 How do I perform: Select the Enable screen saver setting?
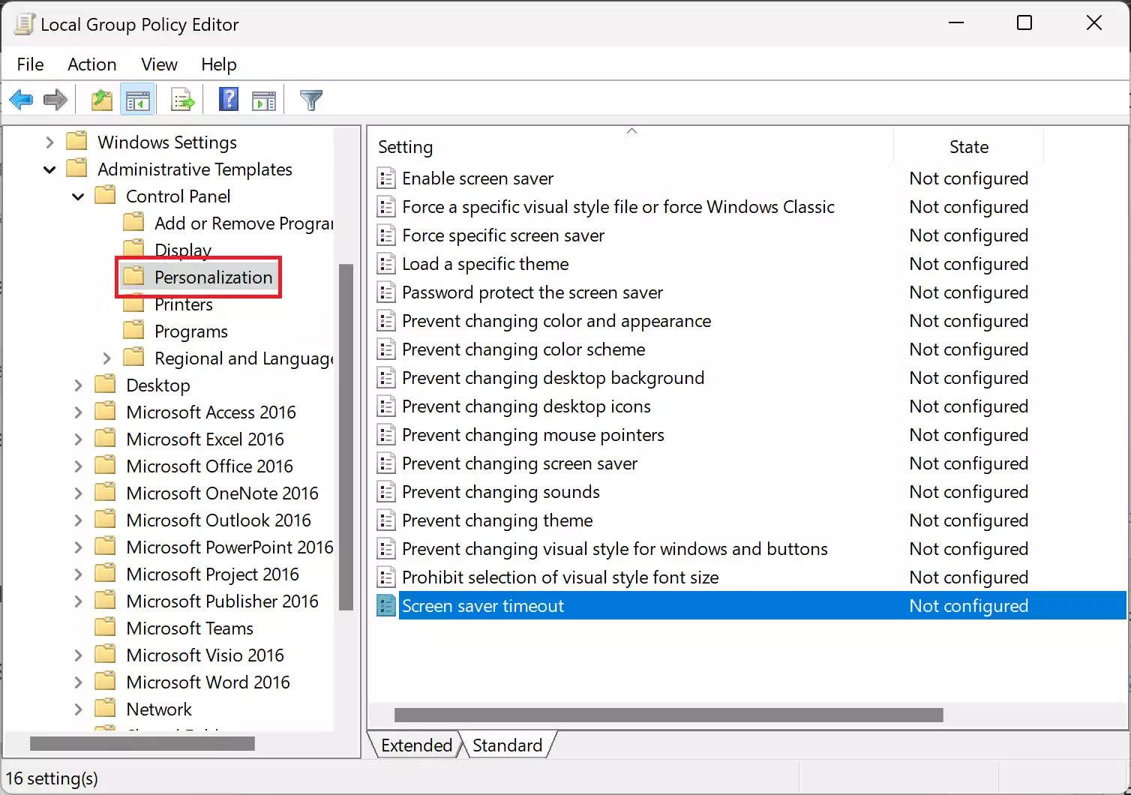click(x=478, y=178)
